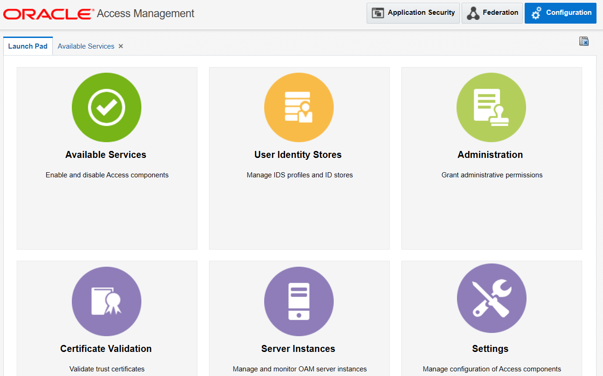Click the Available Services tile title
This screenshot has height=376, width=603.
coord(106,155)
